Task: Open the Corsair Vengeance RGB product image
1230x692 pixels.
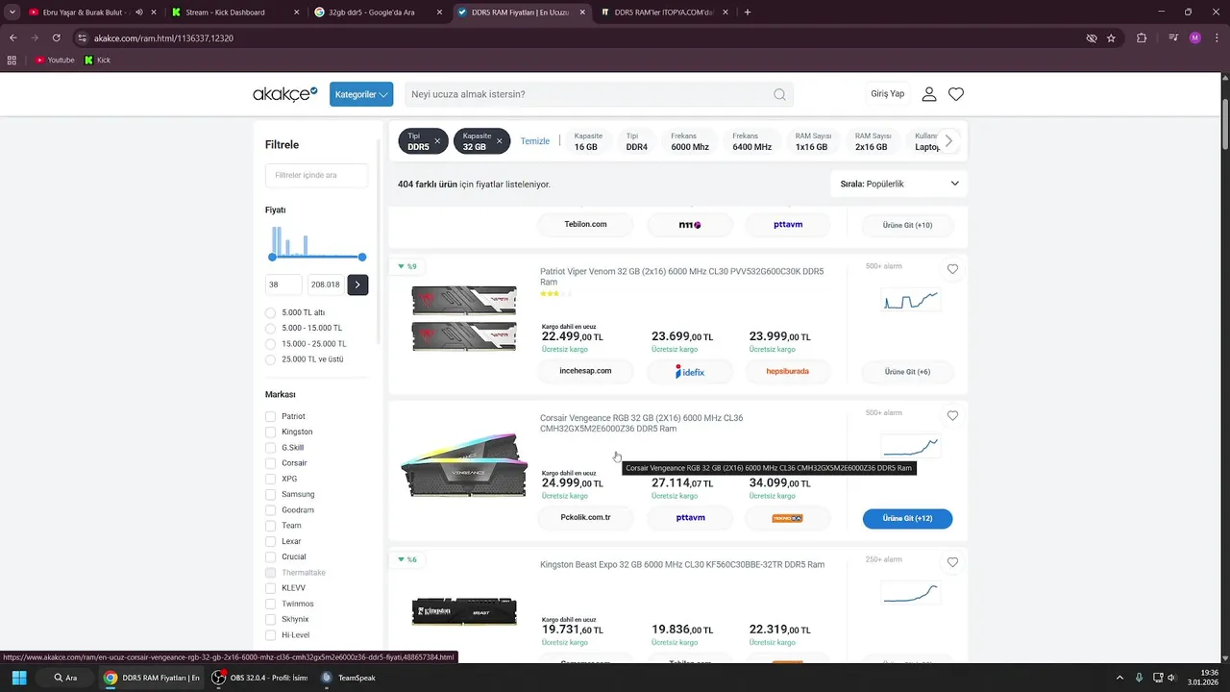Action: click(x=464, y=465)
